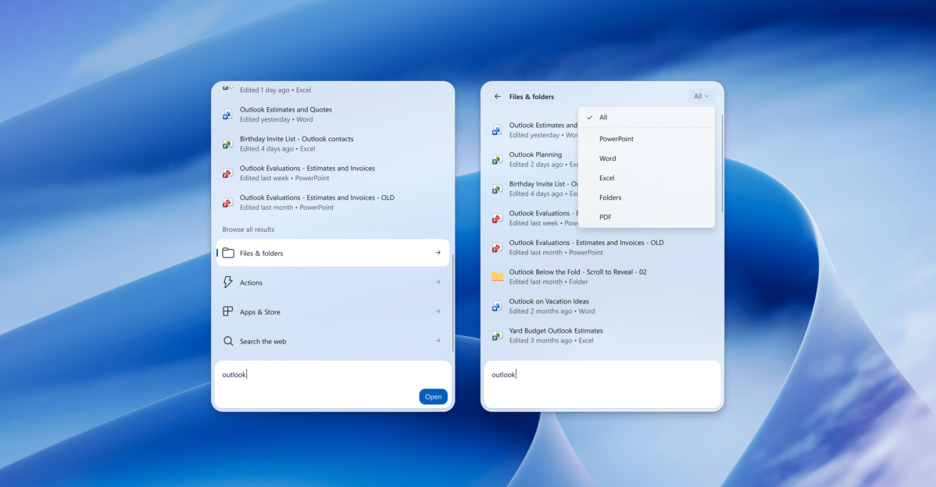This screenshot has height=487, width=936.
Task: Click PowerPoint icon of Estimates and Invoices - OLD in right panel
Action: 497,247
